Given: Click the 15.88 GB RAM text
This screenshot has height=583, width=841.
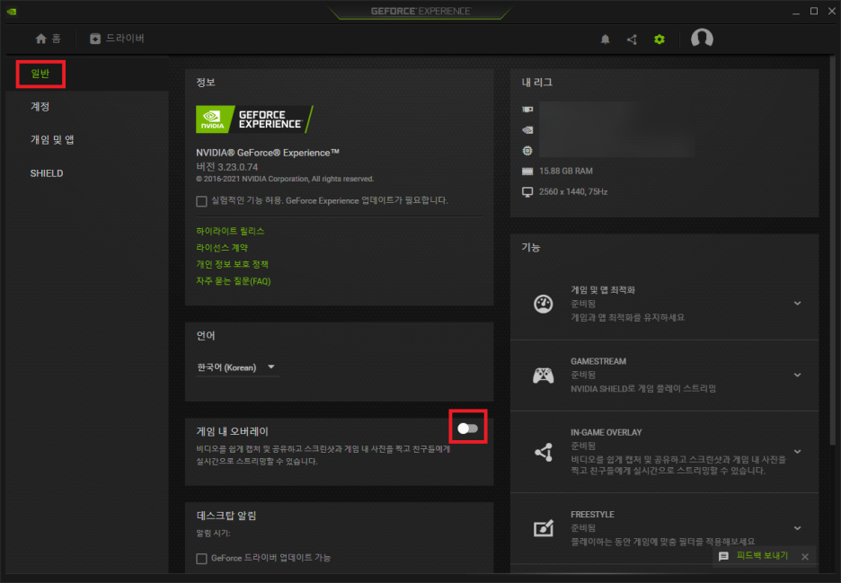Looking at the screenshot, I should tap(566, 171).
